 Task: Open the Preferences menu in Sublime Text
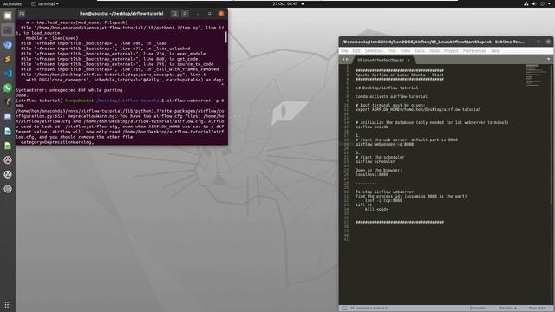[x=474, y=51]
